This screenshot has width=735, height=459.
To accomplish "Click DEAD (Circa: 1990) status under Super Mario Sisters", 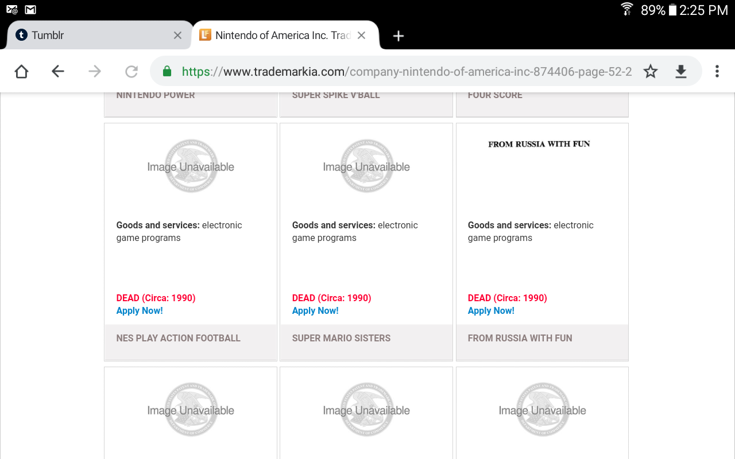I will [x=331, y=298].
